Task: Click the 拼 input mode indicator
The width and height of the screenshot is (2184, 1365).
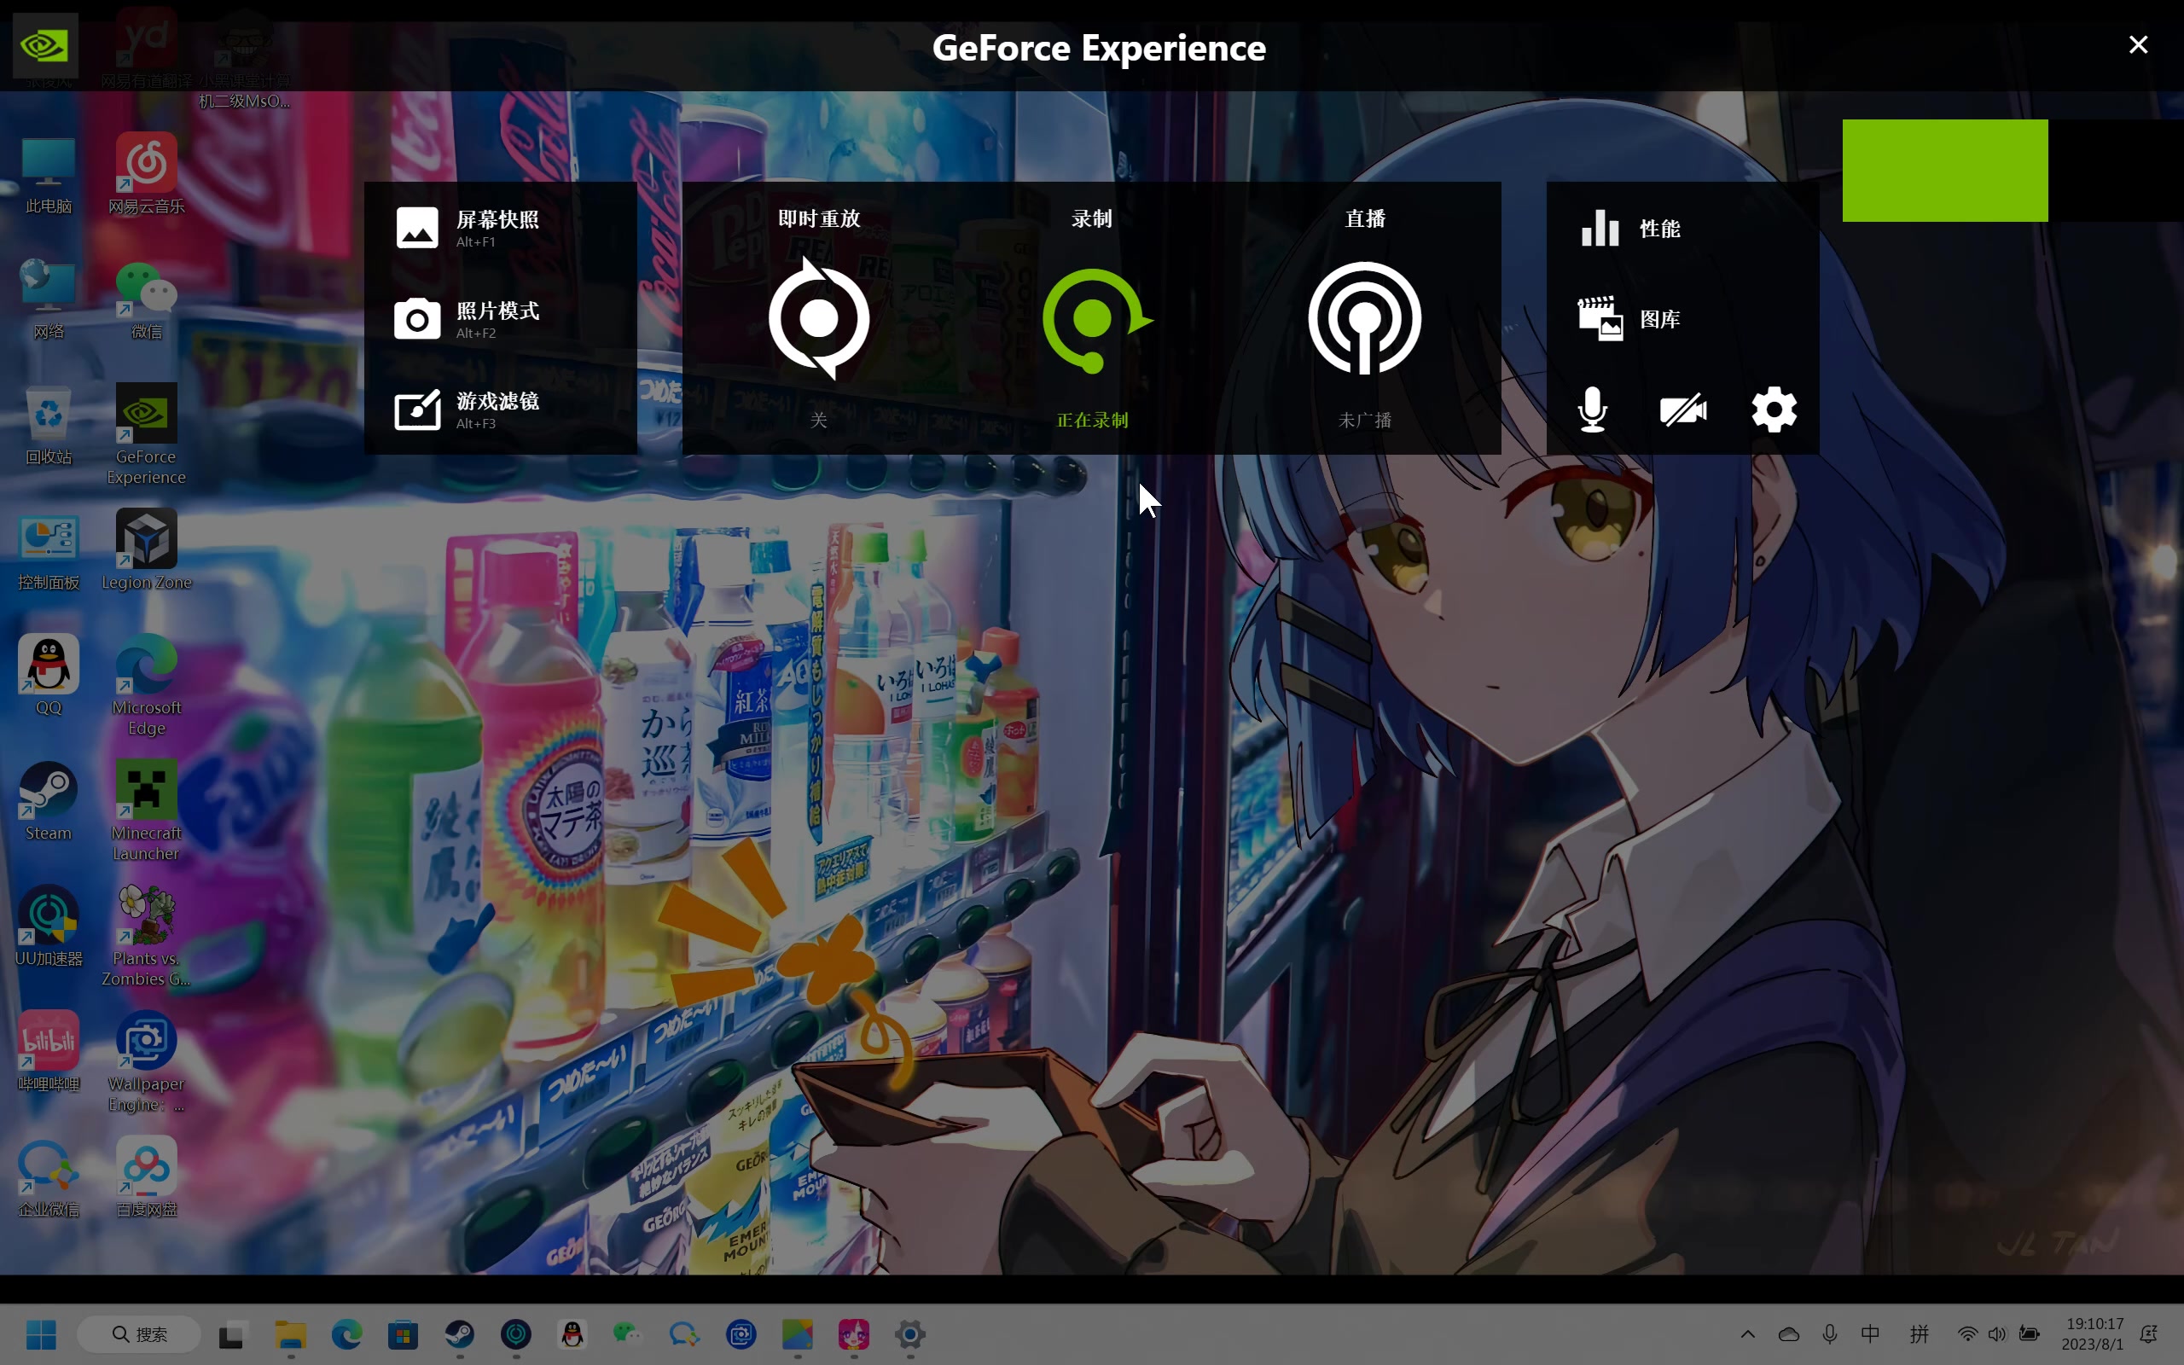Action: coord(1919,1334)
